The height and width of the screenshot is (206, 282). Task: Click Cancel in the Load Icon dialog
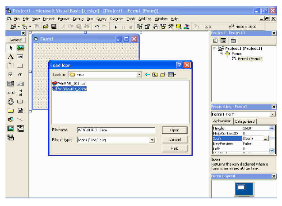(175, 139)
